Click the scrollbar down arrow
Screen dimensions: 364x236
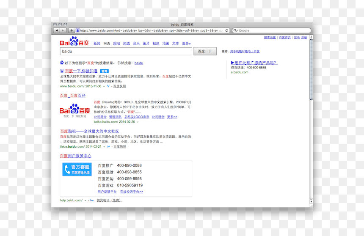pyautogui.click(x=311, y=201)
